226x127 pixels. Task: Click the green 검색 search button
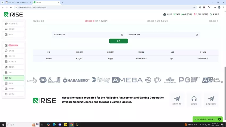[x=118, y=41]
